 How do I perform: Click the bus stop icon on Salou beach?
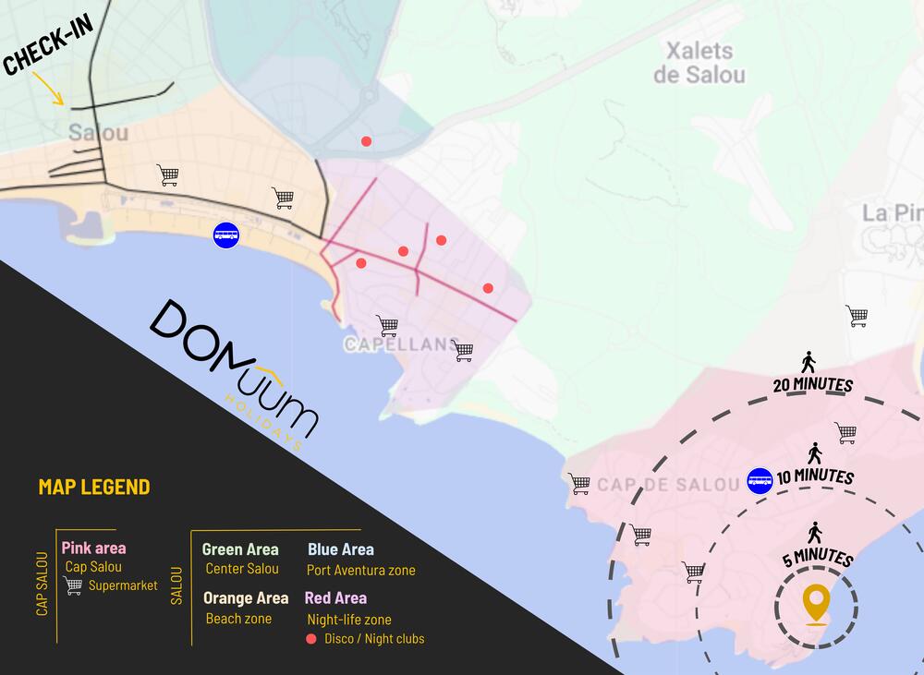point(226,235)
